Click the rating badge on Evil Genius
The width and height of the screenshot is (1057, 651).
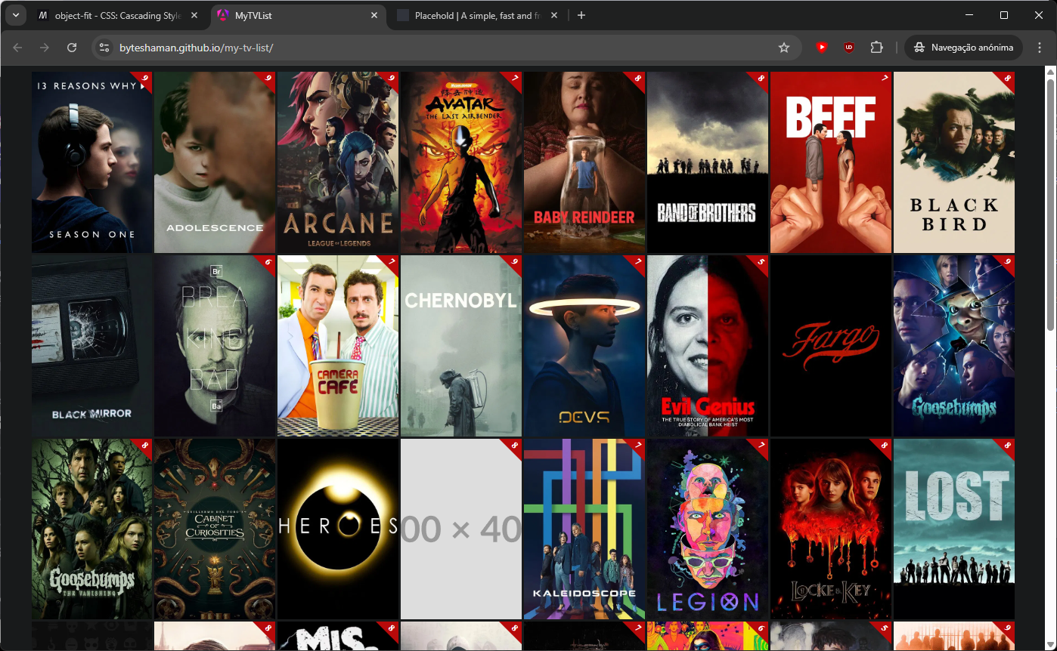pyautogui.click(x=761, y=262)
